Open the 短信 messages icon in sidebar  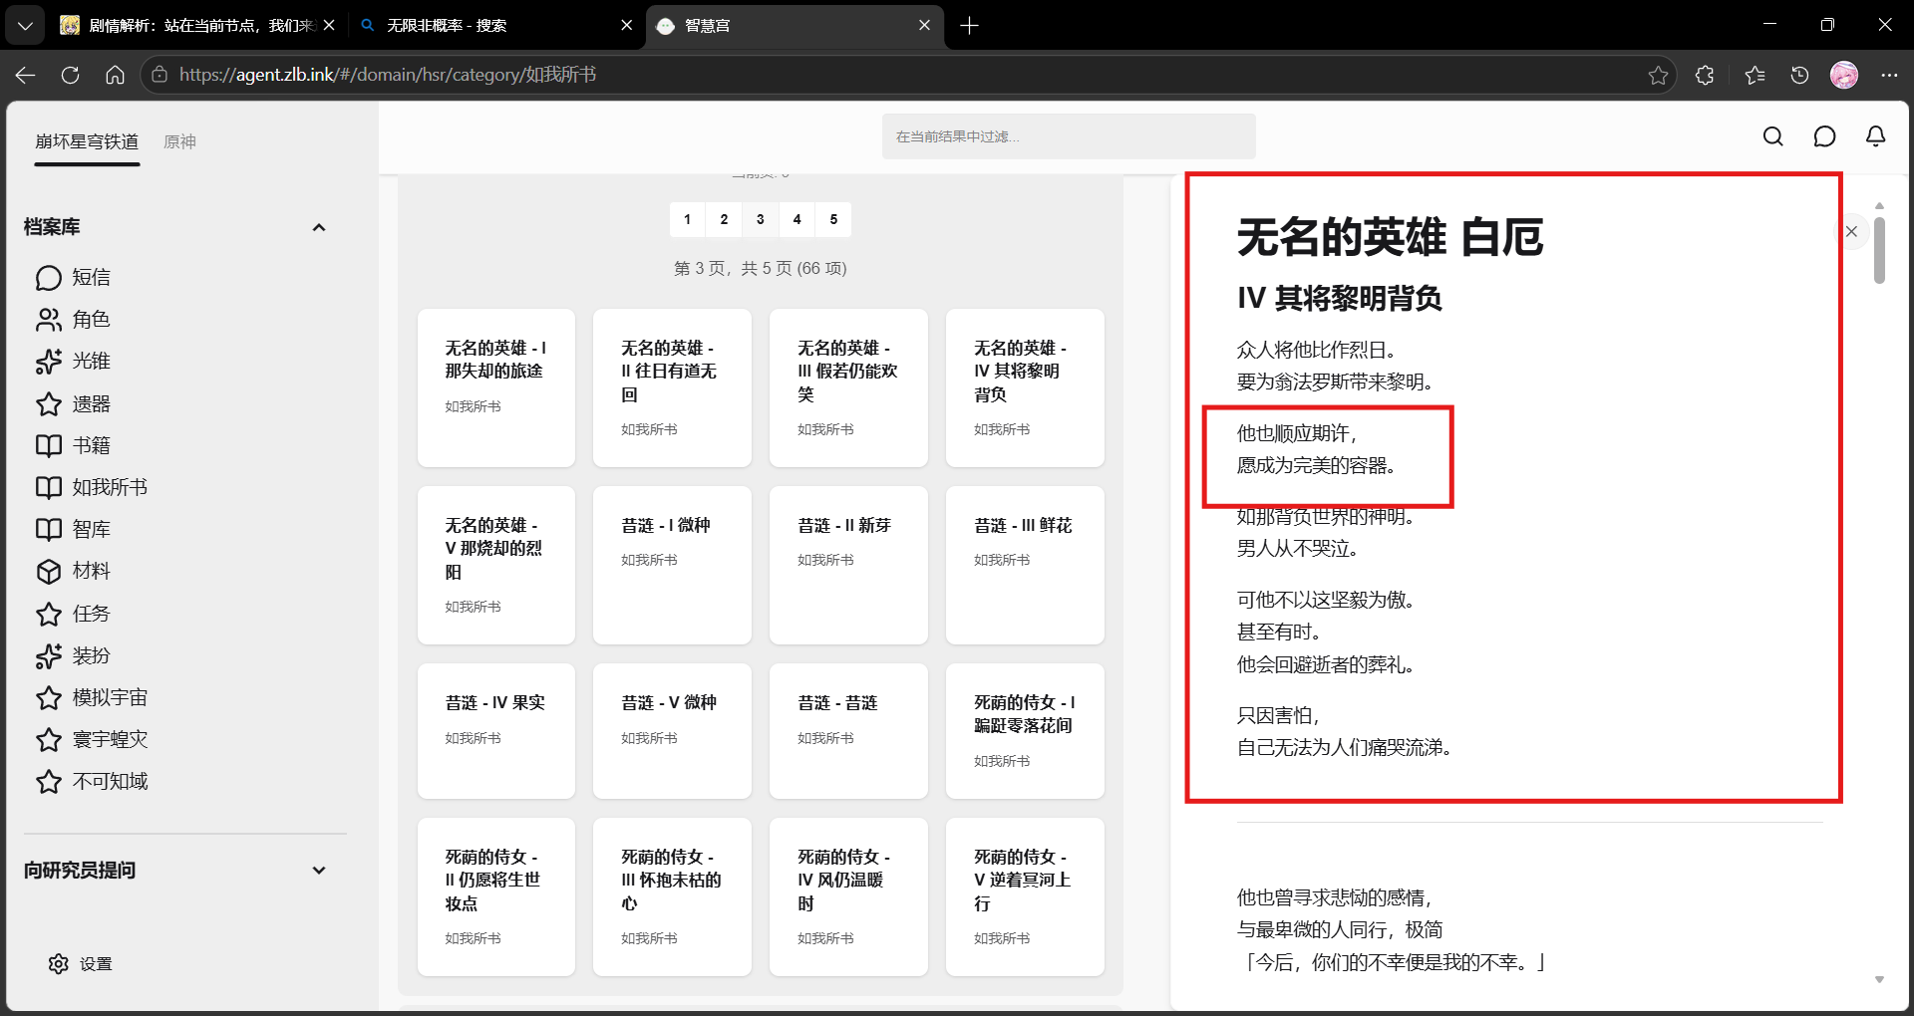point(49,278)
